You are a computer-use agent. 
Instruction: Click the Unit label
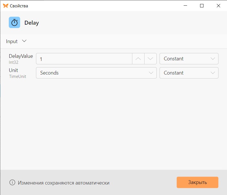pos(14,70)
